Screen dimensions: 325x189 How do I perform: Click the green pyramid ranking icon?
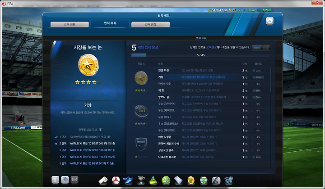click(x=153, y=180)
